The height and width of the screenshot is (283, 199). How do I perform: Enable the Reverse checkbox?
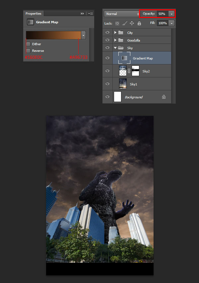(28, 51)
